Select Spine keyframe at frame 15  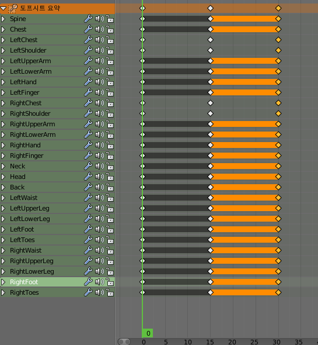[x=211, y=19]
